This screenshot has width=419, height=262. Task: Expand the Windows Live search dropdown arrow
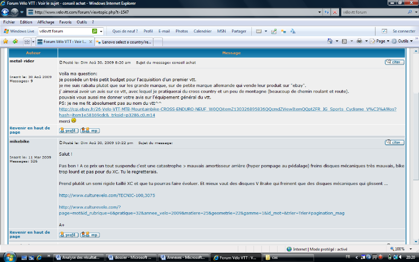[101, 31]
